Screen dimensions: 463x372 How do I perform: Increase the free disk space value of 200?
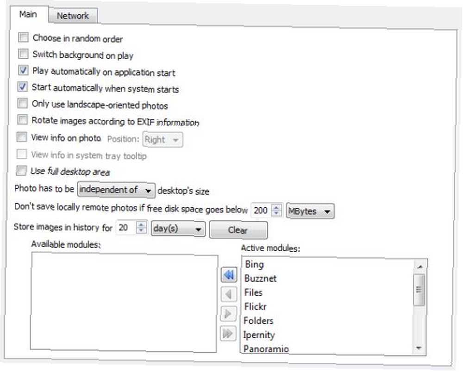click(276, 207)
